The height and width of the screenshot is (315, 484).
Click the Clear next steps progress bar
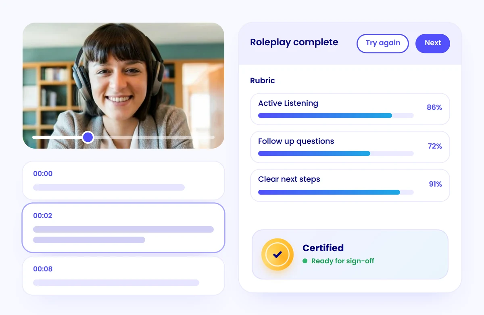[x=336, y=192]
